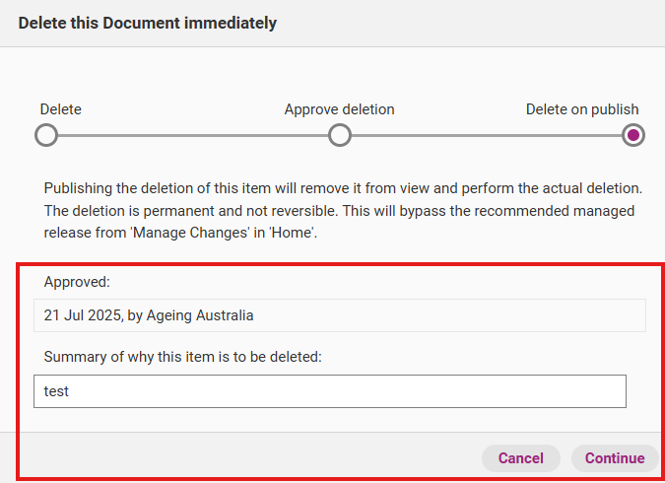Click the 'Delete' step label

[x=61, y=109]
